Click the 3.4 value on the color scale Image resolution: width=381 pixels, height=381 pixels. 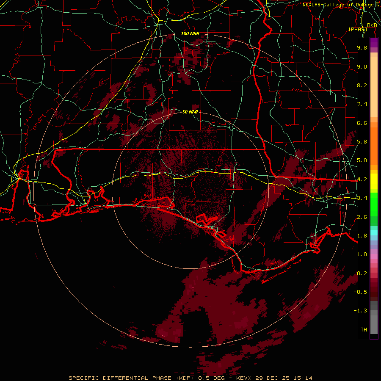pos(362,198)
